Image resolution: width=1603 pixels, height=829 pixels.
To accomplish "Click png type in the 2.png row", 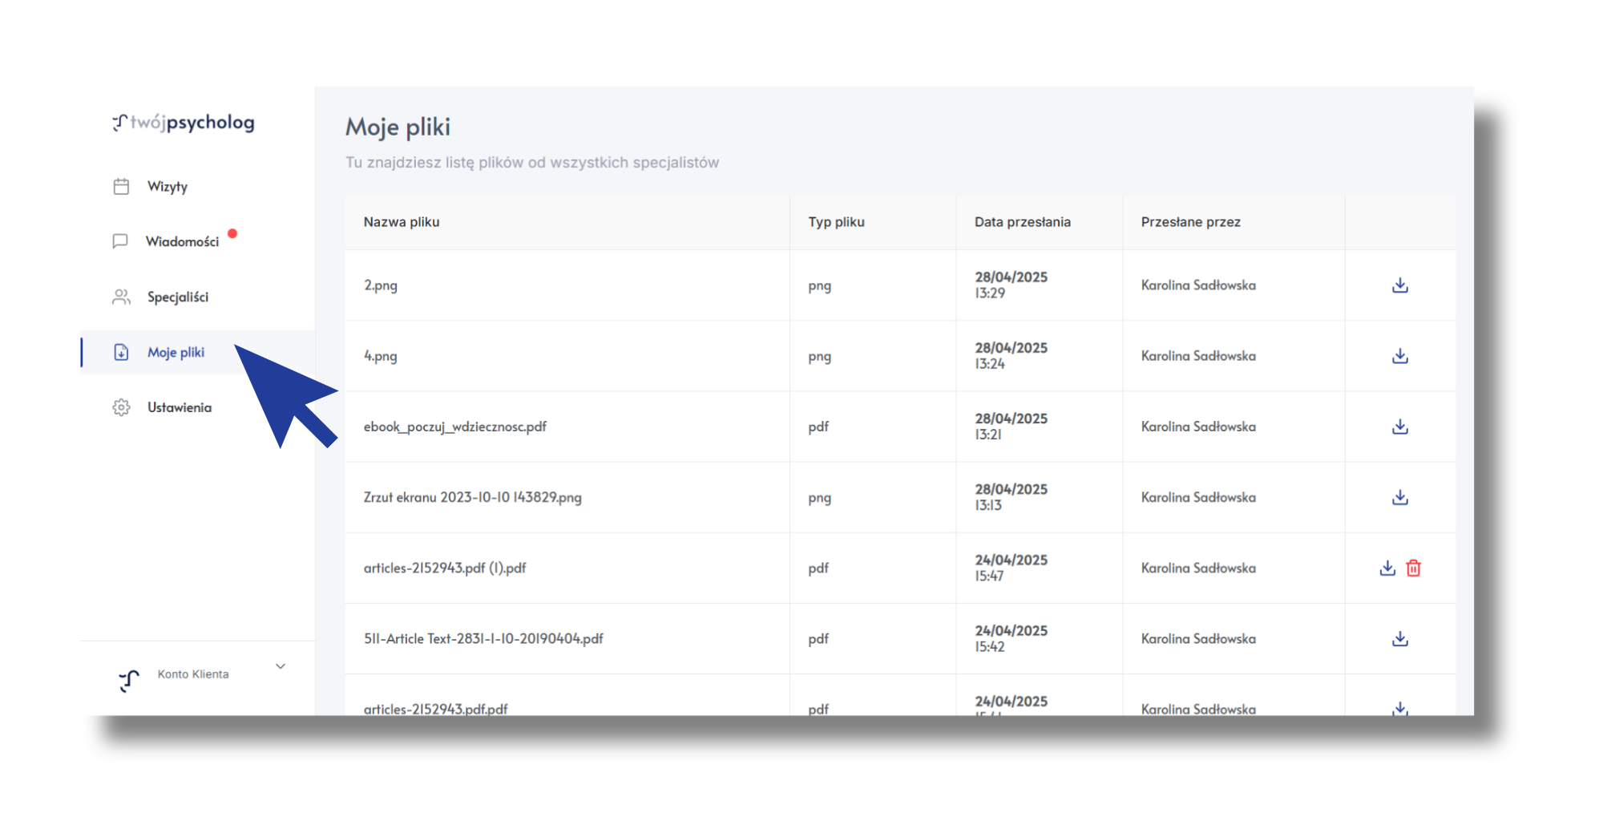I will 819,286.
